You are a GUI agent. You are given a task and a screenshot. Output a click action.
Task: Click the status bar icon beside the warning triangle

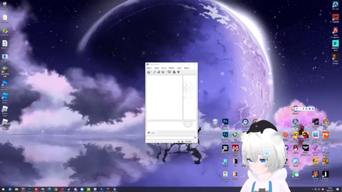click(x=179, y=142)
